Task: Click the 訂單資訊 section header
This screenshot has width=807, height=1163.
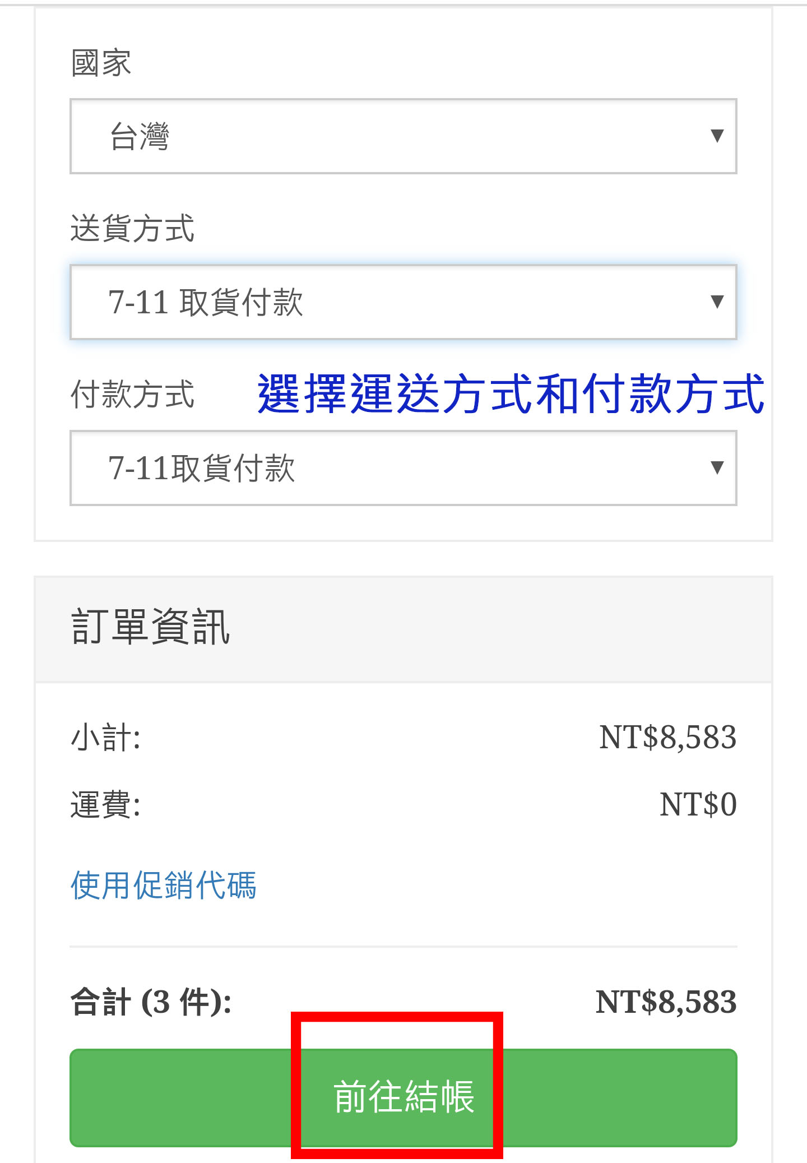Action: tap(150, 627)
